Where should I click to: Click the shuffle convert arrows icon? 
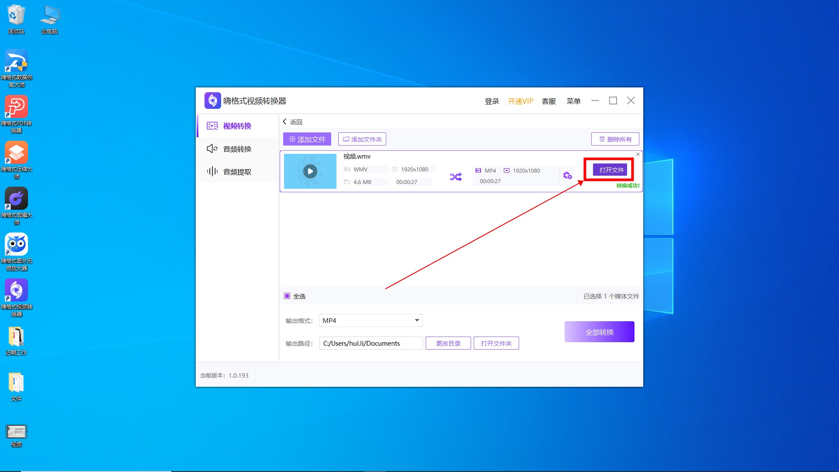pos(455,177)
